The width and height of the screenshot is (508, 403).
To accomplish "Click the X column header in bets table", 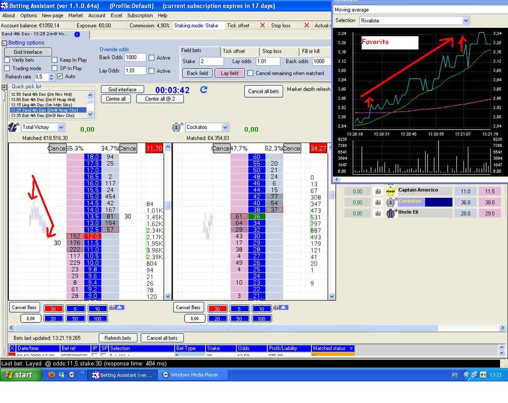I will tap(12, 348).
